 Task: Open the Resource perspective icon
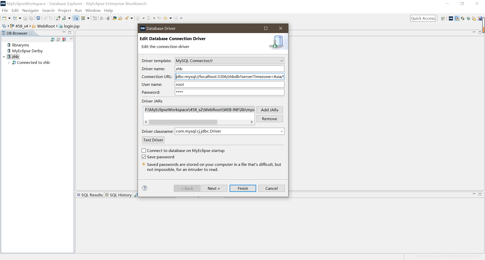[474, 18]
